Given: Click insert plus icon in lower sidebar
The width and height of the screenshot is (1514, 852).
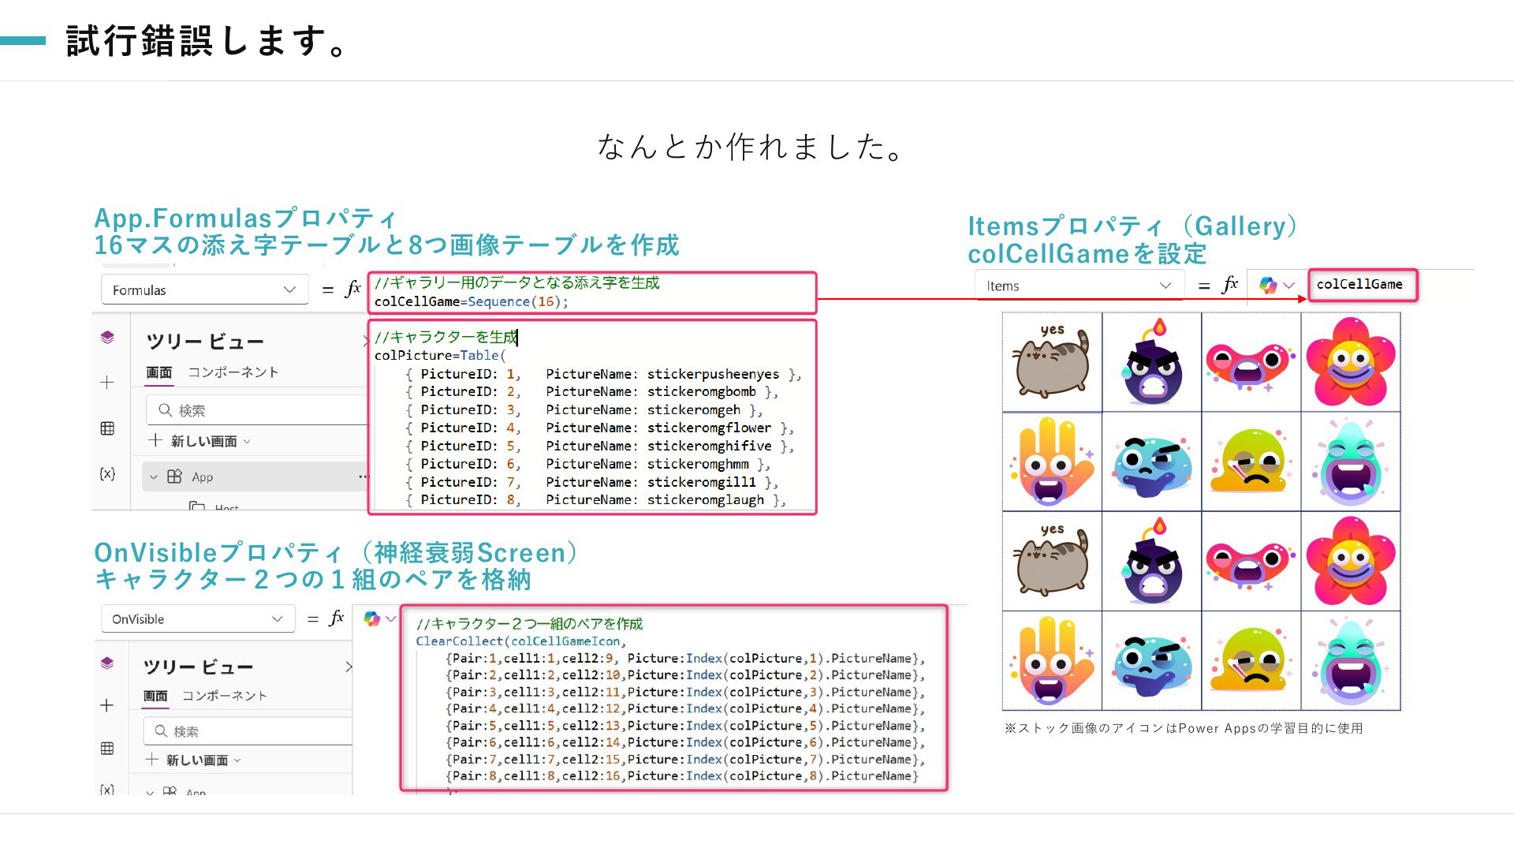Looking at the screenshot, I should (x=107, y=705).
